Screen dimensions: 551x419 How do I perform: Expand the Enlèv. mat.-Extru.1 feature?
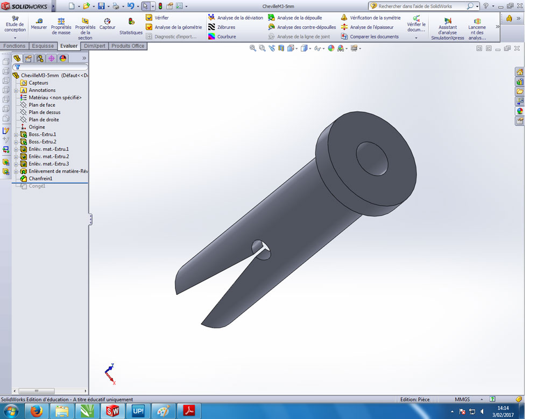[x=16, y=149]
